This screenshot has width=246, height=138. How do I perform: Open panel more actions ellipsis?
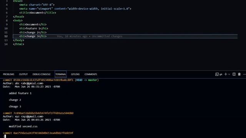coord(244,74)
